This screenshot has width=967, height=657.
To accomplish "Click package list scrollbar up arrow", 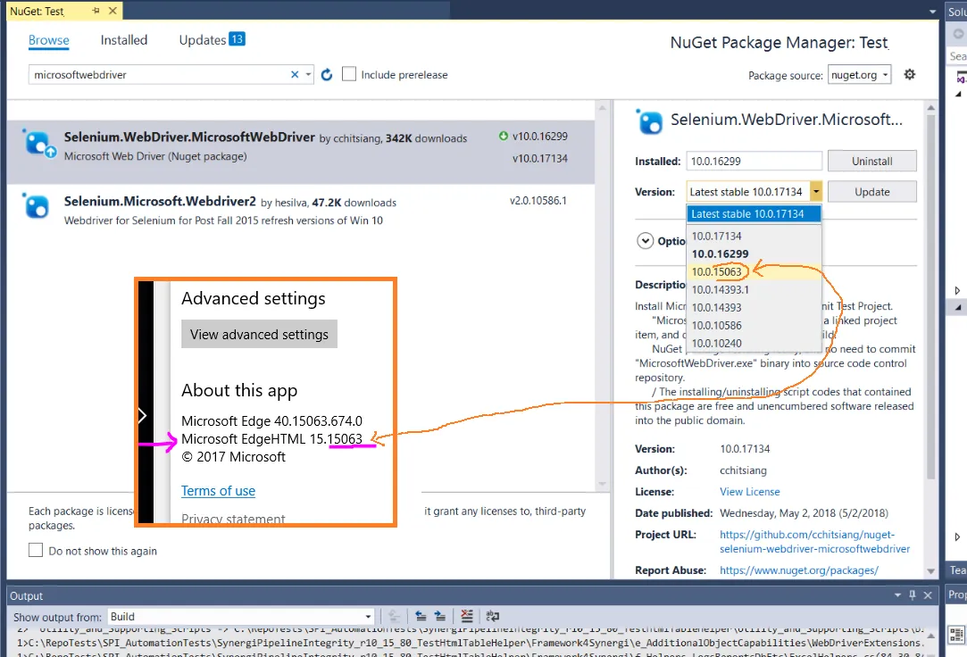I will (x=602, y=108).
